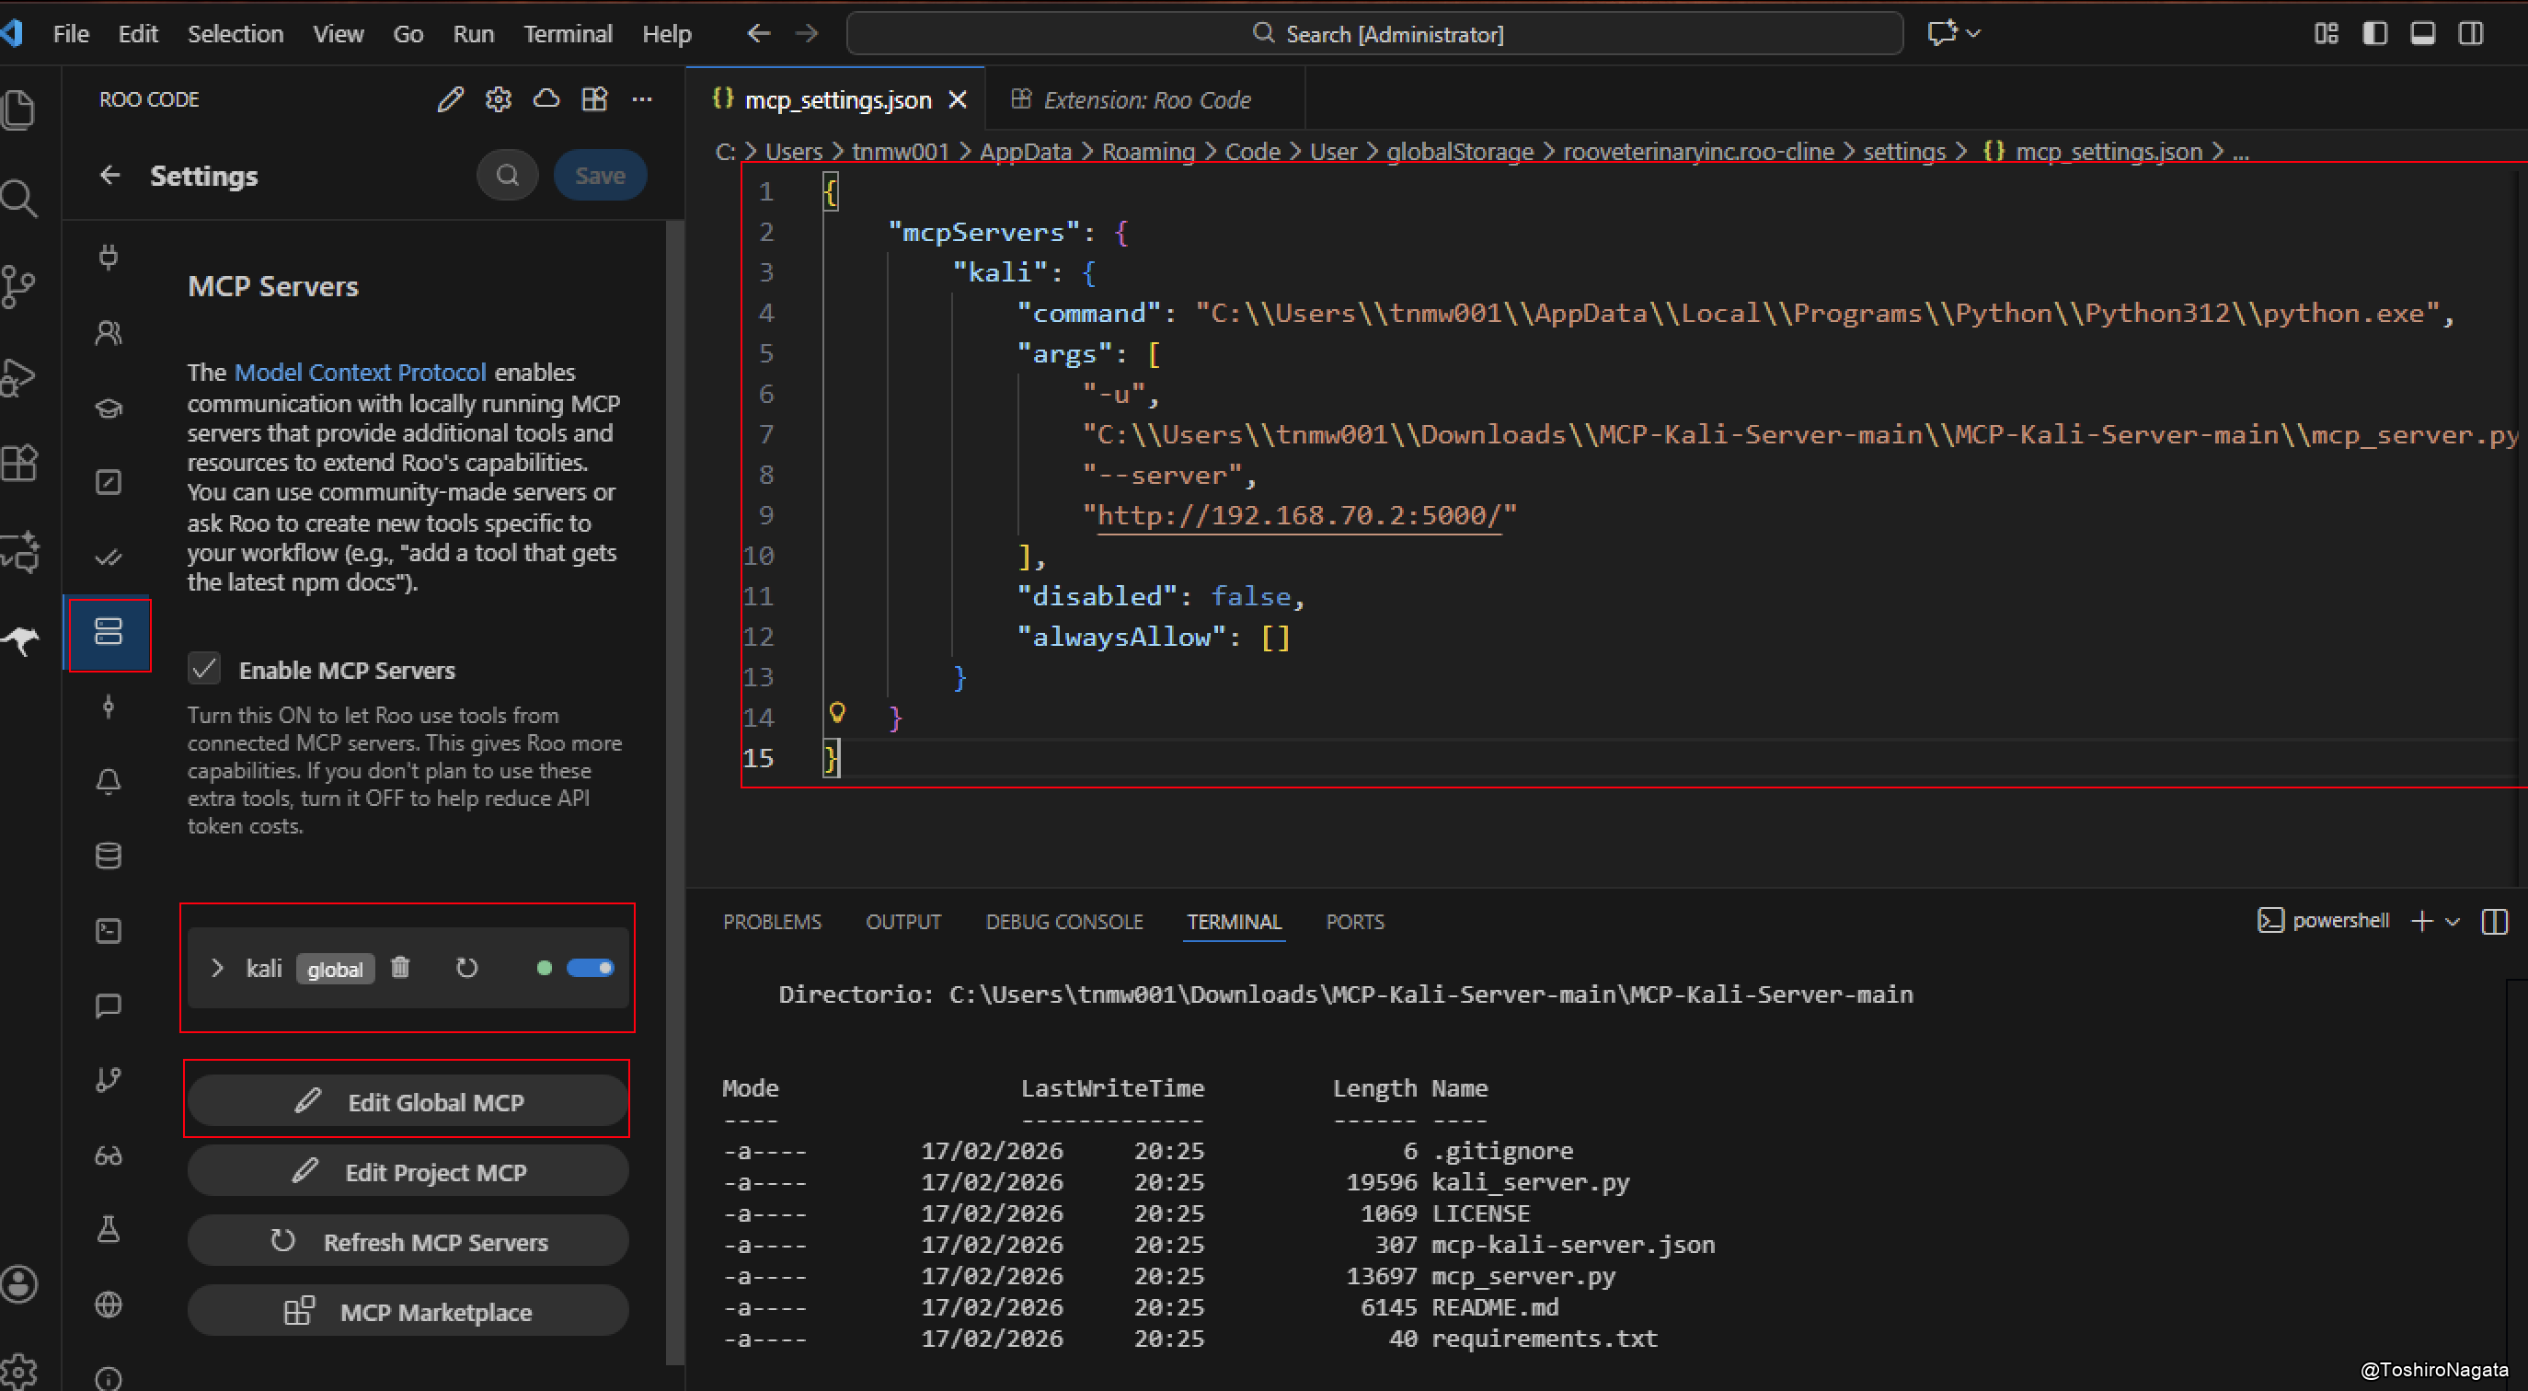This screenshot has width=2528, height=1391.
Task: Open Source Control in the activity bar
Action: coord(18,288)
